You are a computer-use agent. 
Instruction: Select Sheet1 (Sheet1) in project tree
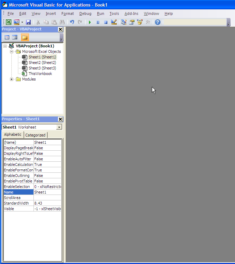coord(42,57)
